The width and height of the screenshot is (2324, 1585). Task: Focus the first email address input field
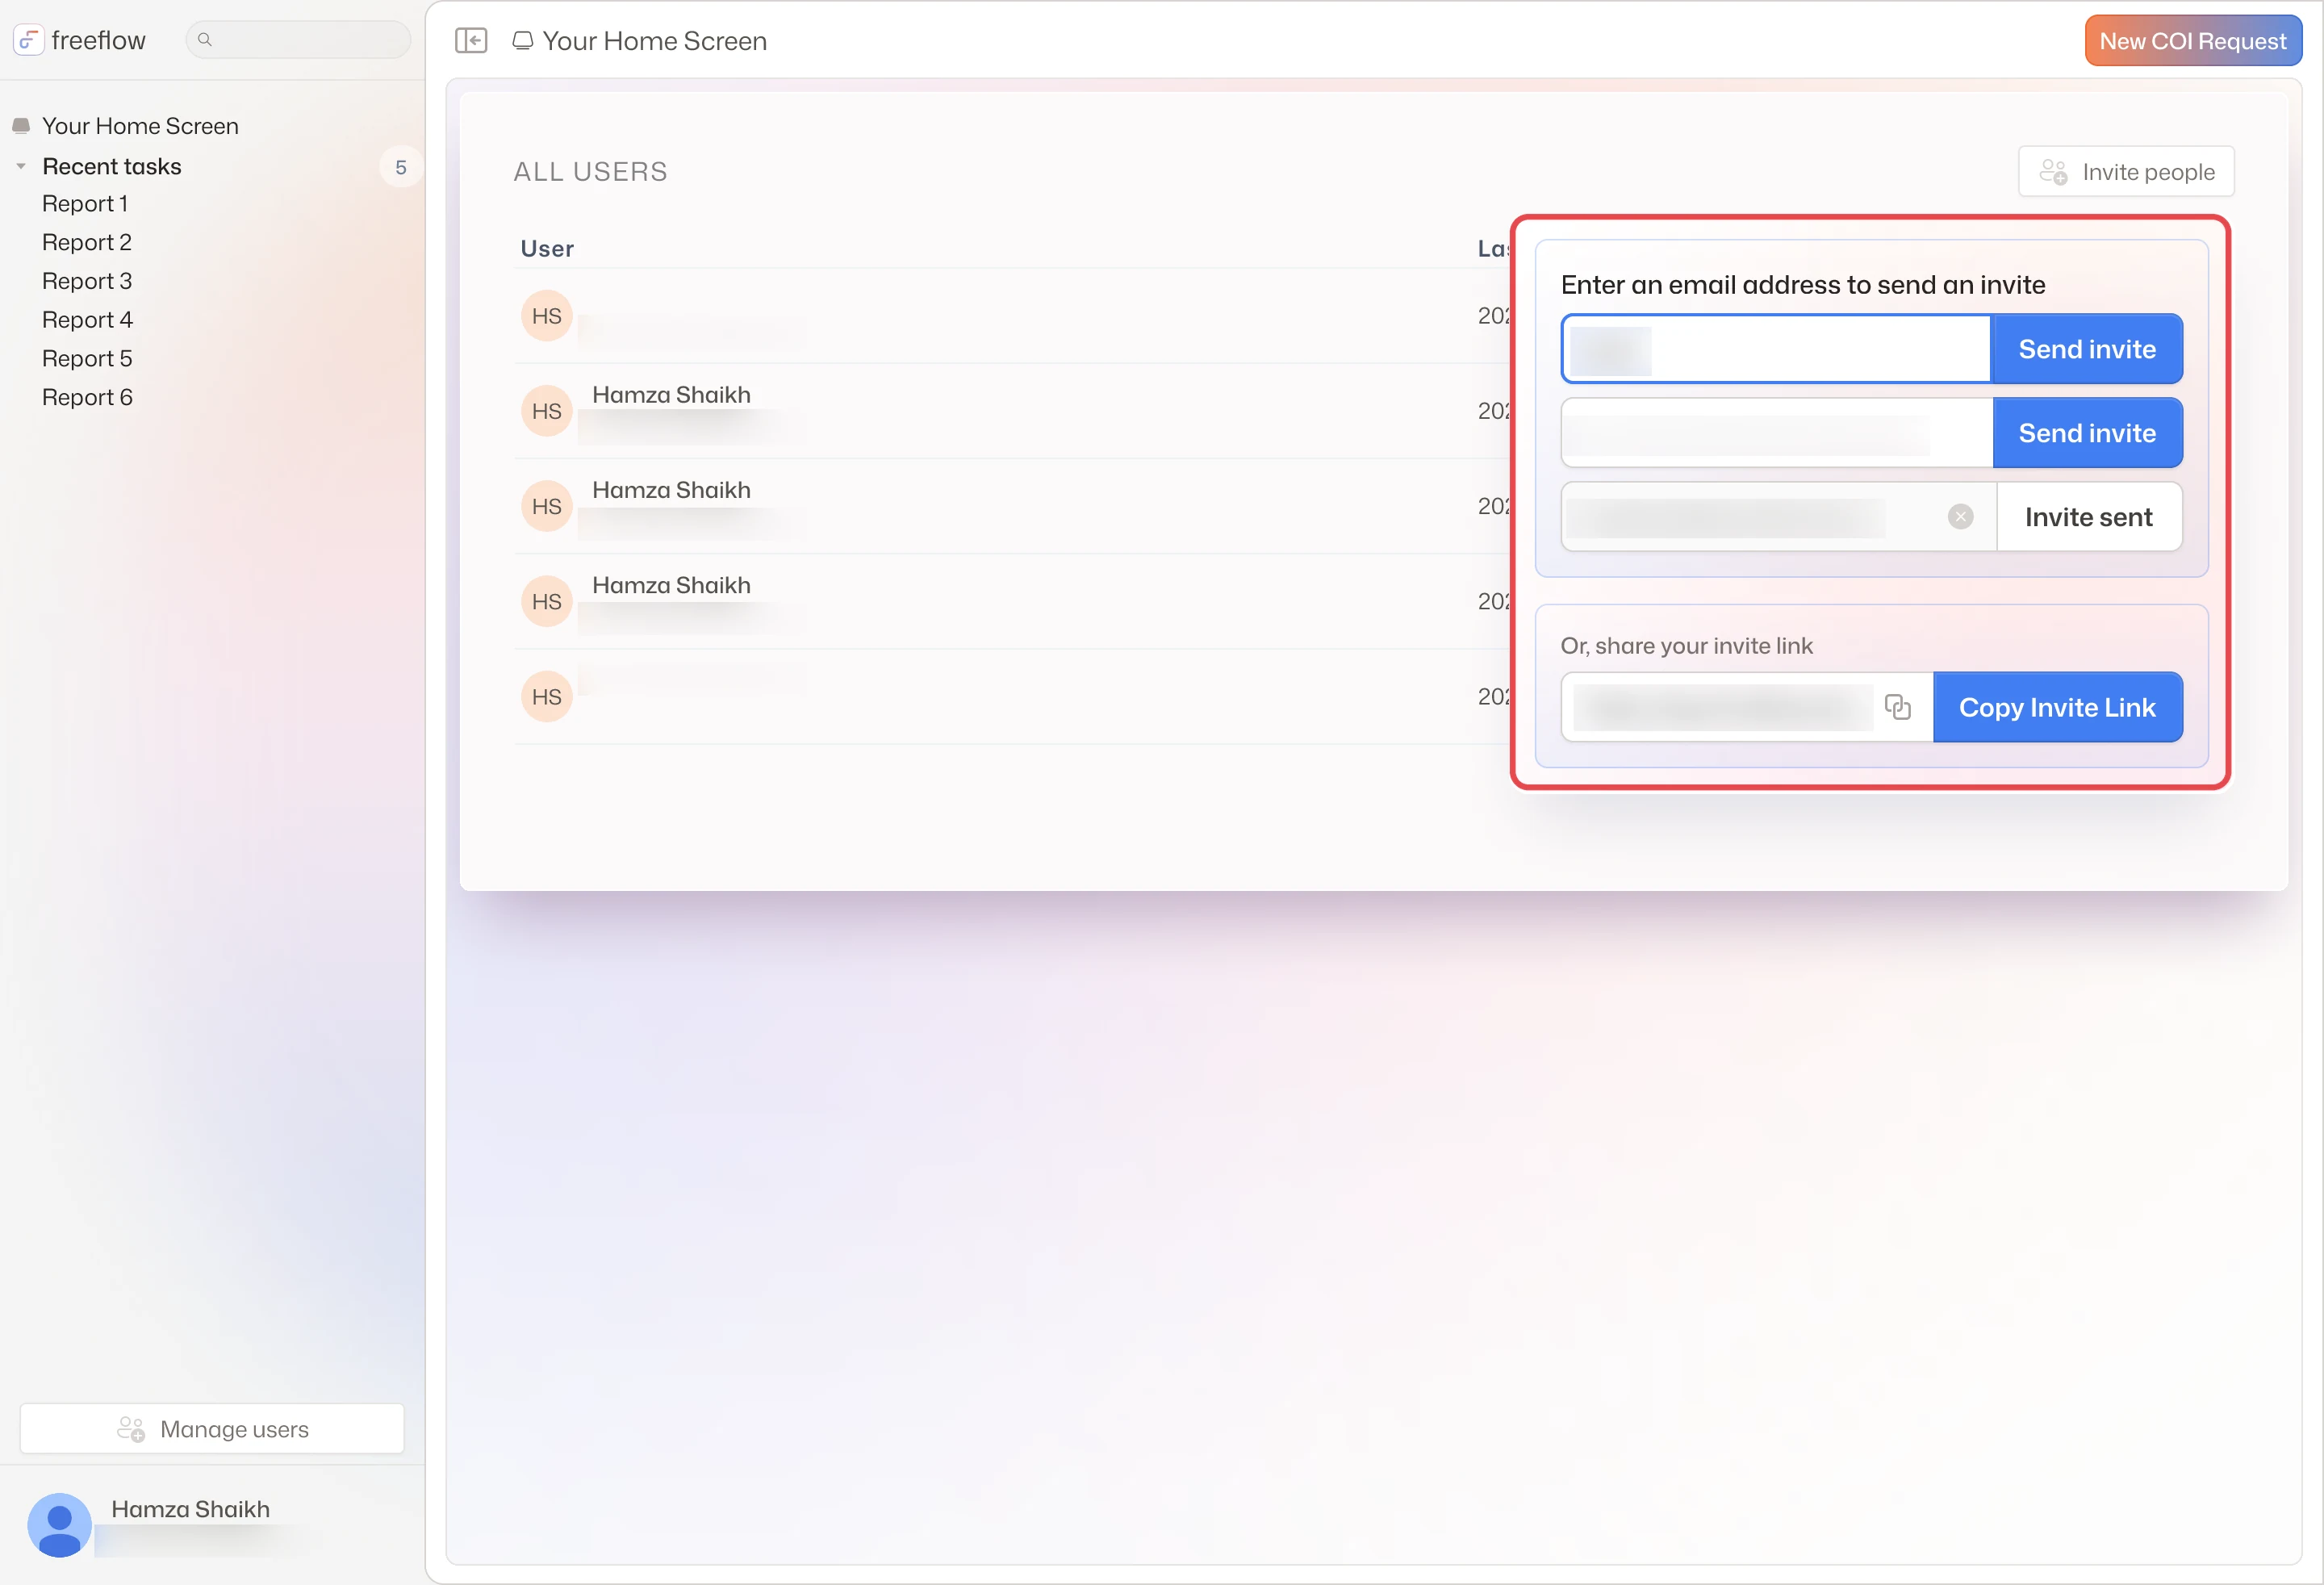click(x=1776, y=349)
